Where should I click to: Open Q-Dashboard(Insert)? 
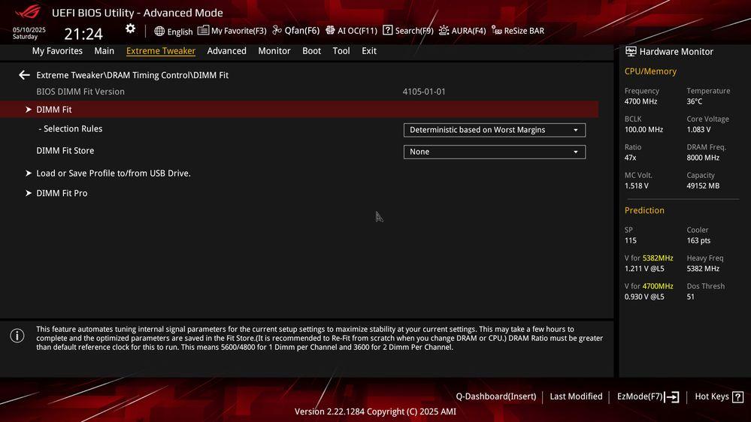pos(495,396)
